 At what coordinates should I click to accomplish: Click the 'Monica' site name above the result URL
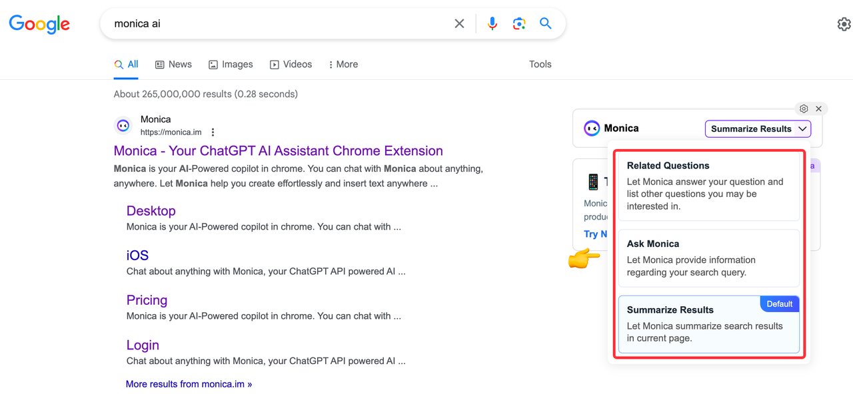(x=156, y=119)
